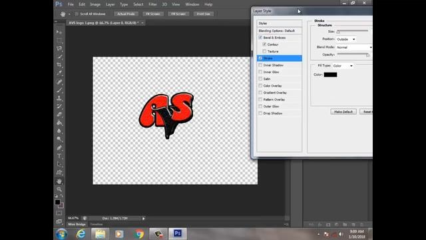Select the Rectangular Marquee tool

click(59, 40)
